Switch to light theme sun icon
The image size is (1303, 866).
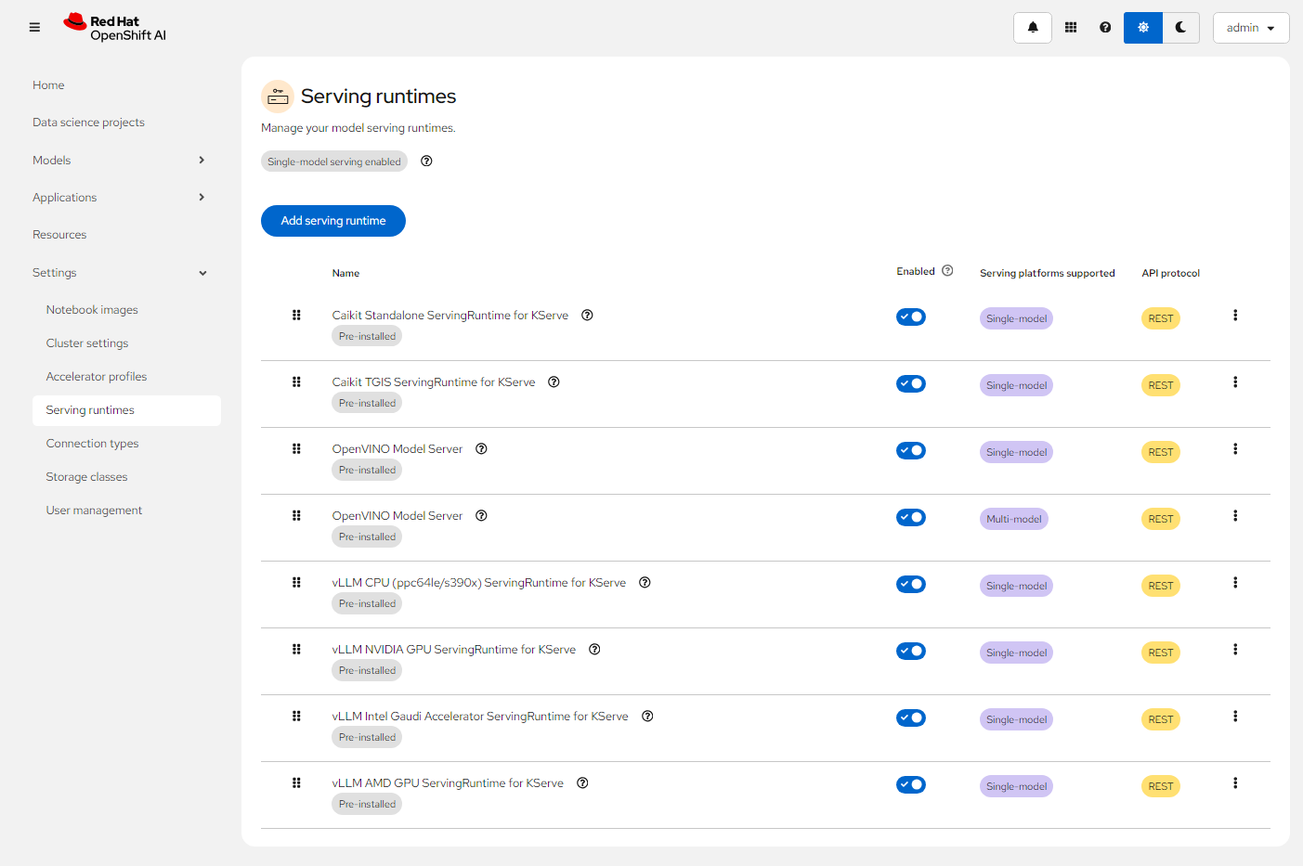(x=1143, y=28)
